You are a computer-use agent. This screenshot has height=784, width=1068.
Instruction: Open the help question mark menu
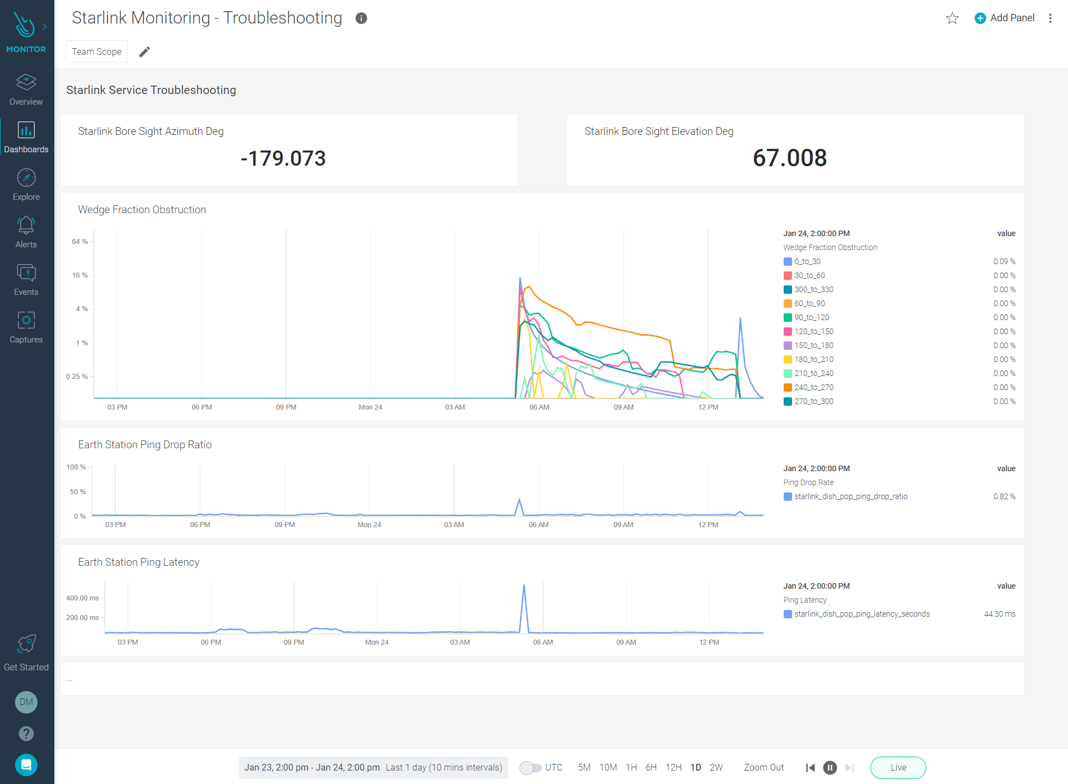tap(26, 734)
